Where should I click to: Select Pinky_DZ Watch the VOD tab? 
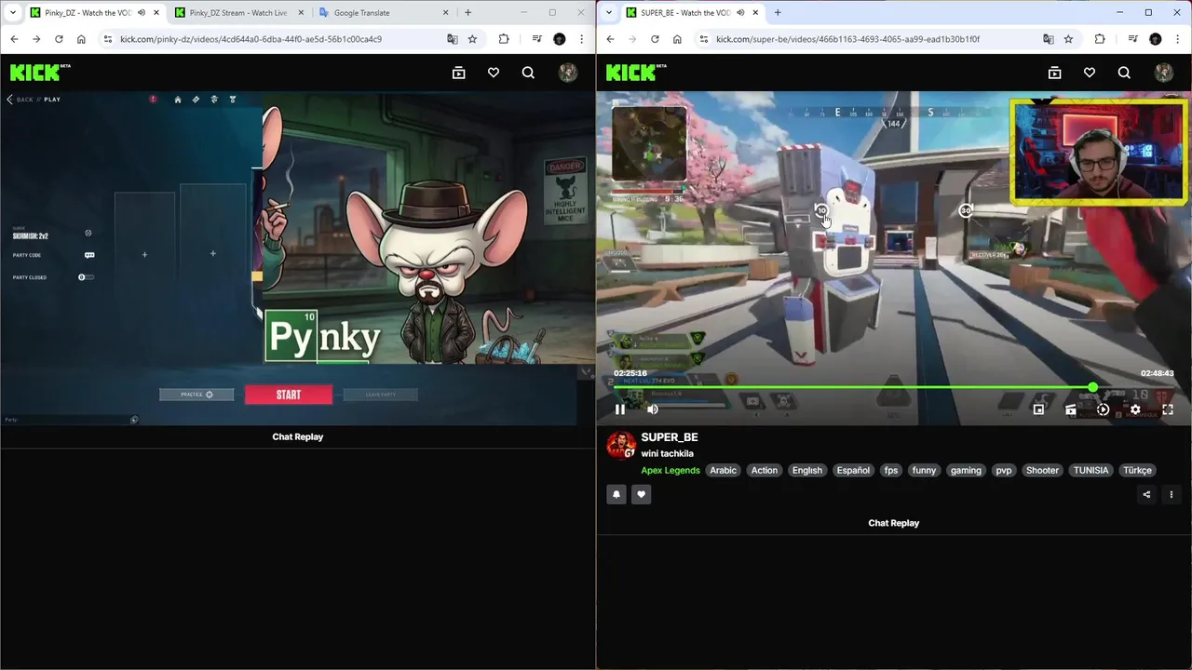(x=93, y=13)
